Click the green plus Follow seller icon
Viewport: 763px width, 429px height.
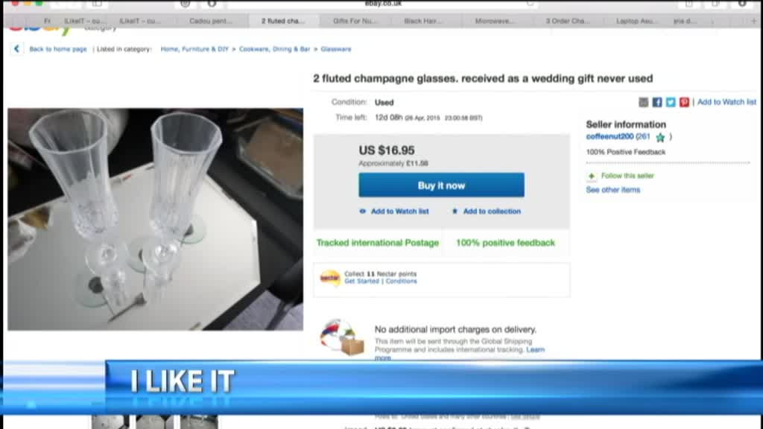[x=591, y=176]
